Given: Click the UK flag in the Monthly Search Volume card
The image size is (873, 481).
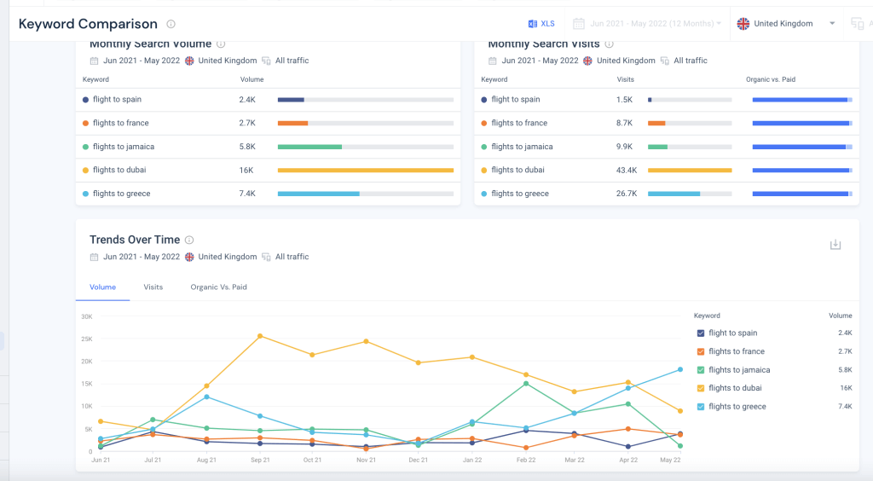Looking at the screenshot, I should click(x=189, y=61).
